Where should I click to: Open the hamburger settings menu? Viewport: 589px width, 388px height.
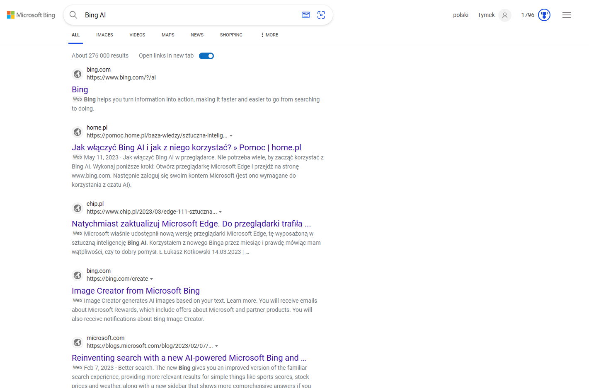pyautogui.click(x=567, y=15)
